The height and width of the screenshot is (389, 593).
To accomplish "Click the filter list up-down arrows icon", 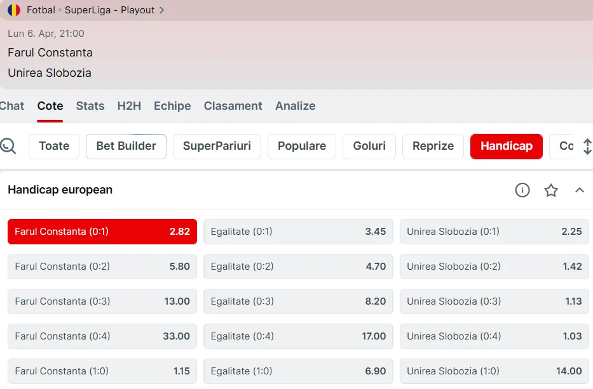I will (x=587, y=147).
